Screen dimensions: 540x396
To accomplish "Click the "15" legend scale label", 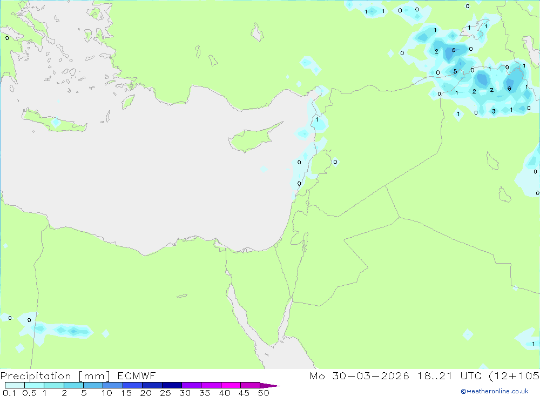I will 126,393.
